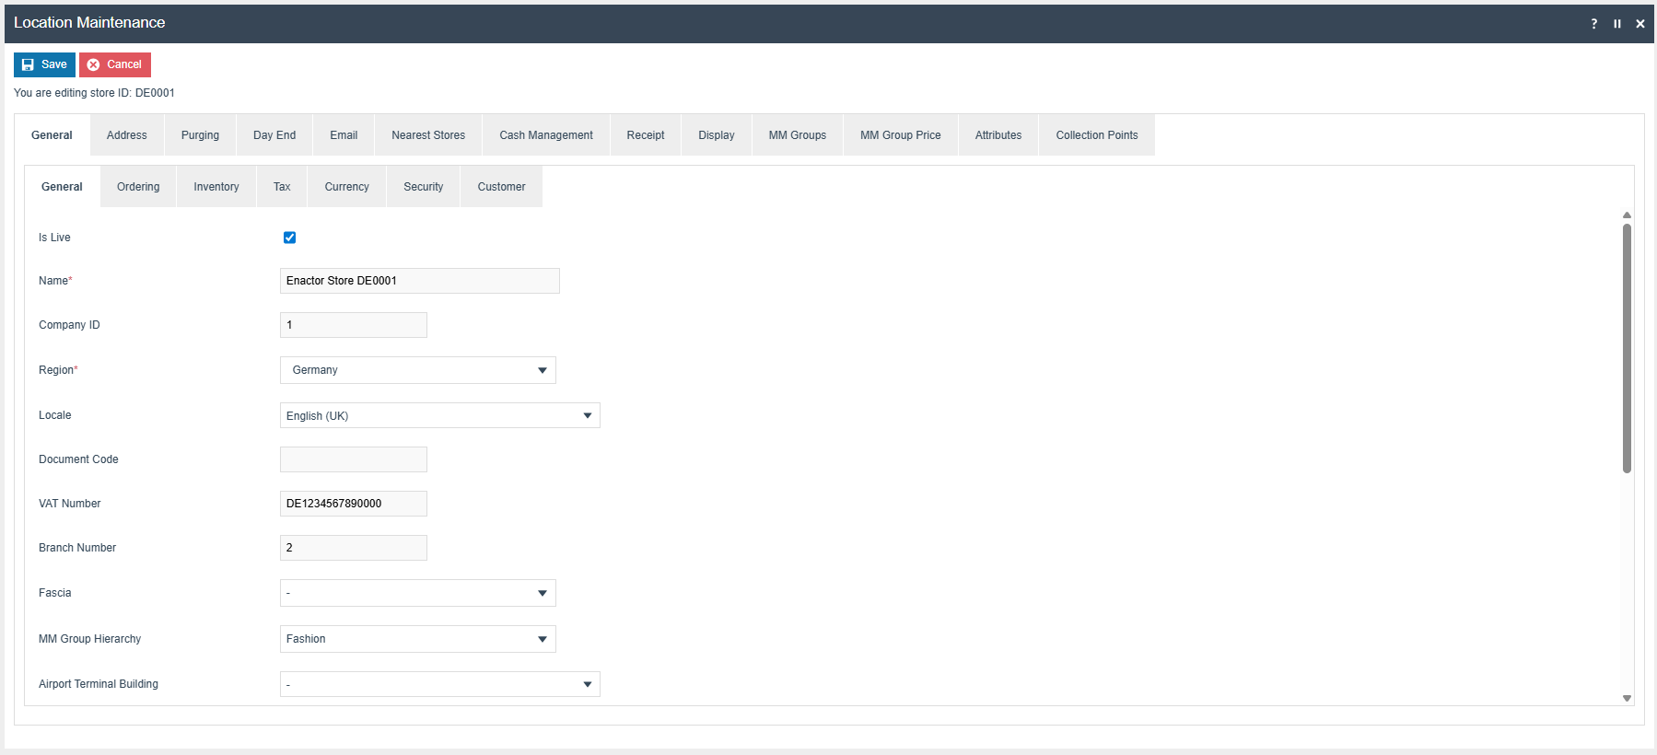The image size is (1657, 755).
Task: Go to the Day End tab
Action: pos(274,135)
